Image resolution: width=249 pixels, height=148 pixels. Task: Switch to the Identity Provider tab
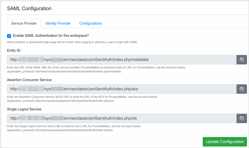coord(58,23)
